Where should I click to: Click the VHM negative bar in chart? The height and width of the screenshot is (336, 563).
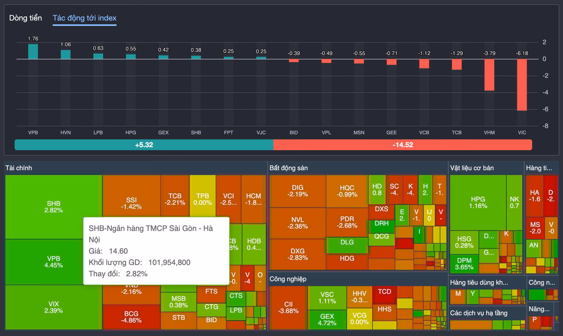point(489,75)
